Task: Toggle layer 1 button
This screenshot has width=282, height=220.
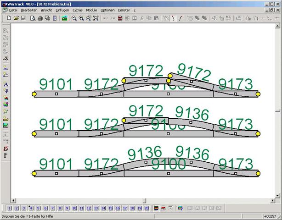Action: click(x=10, y=208)
